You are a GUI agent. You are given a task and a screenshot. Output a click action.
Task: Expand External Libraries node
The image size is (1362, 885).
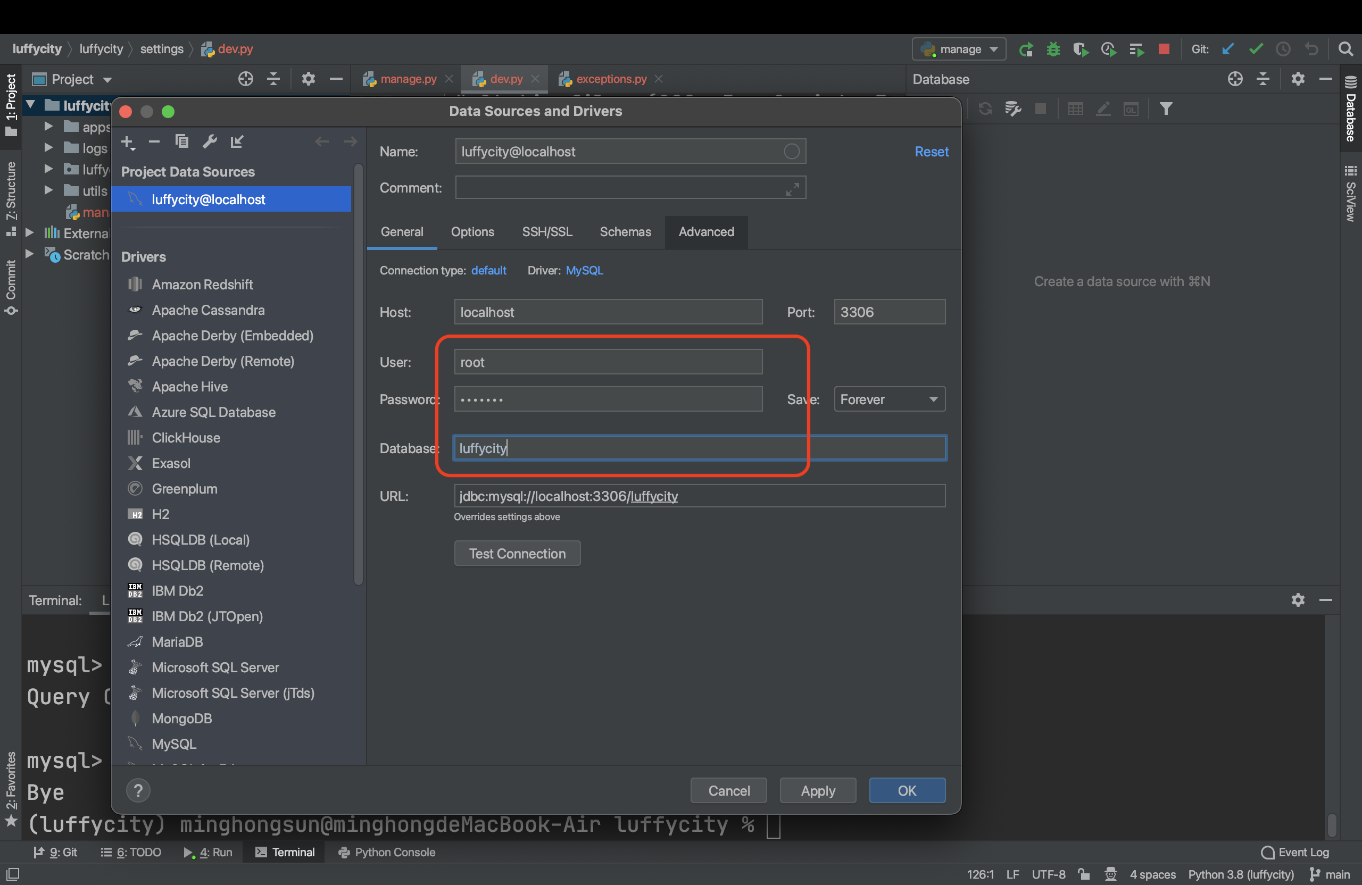point(30,232)
